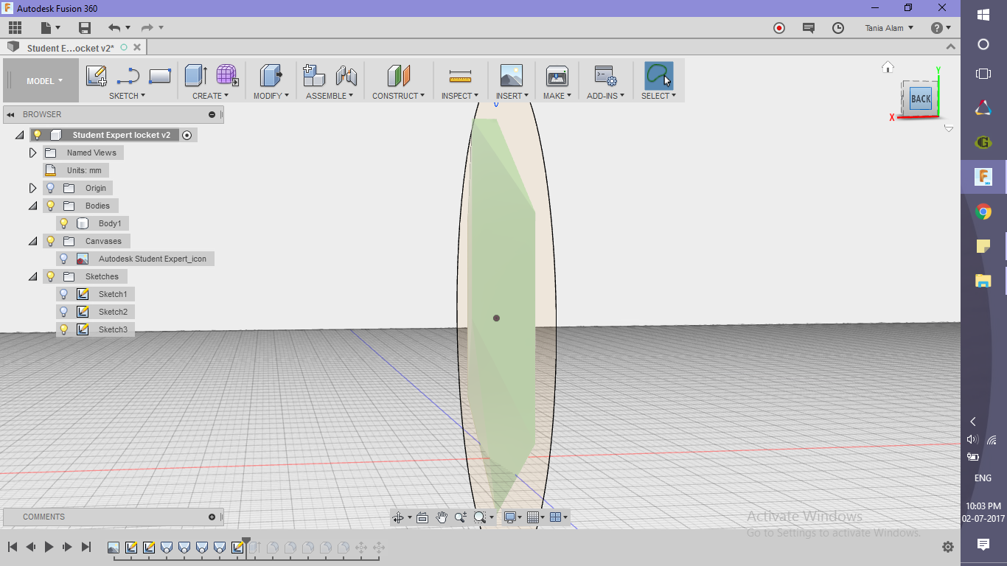Toggle the Sketches folder visibility bulb
The image size is (1007, 566).
tap(50, 276)
